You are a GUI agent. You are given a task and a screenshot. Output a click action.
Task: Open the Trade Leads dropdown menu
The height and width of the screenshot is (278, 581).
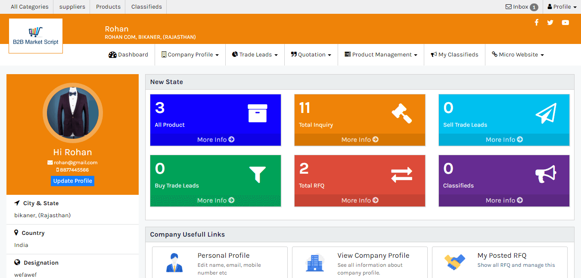click(x=255, y=55)
